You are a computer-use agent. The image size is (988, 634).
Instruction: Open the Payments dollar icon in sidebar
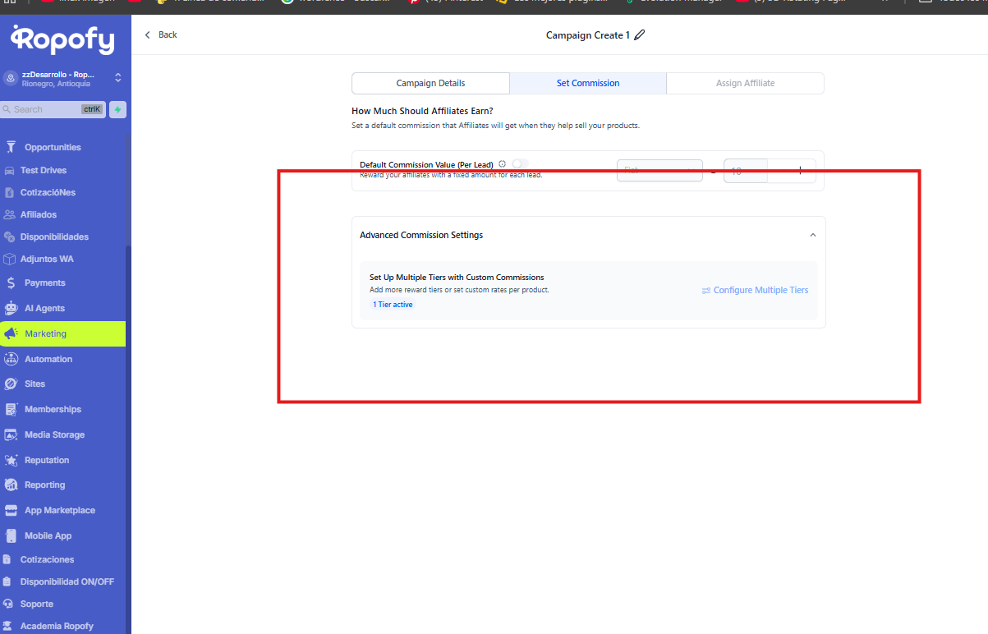point(11,283)
